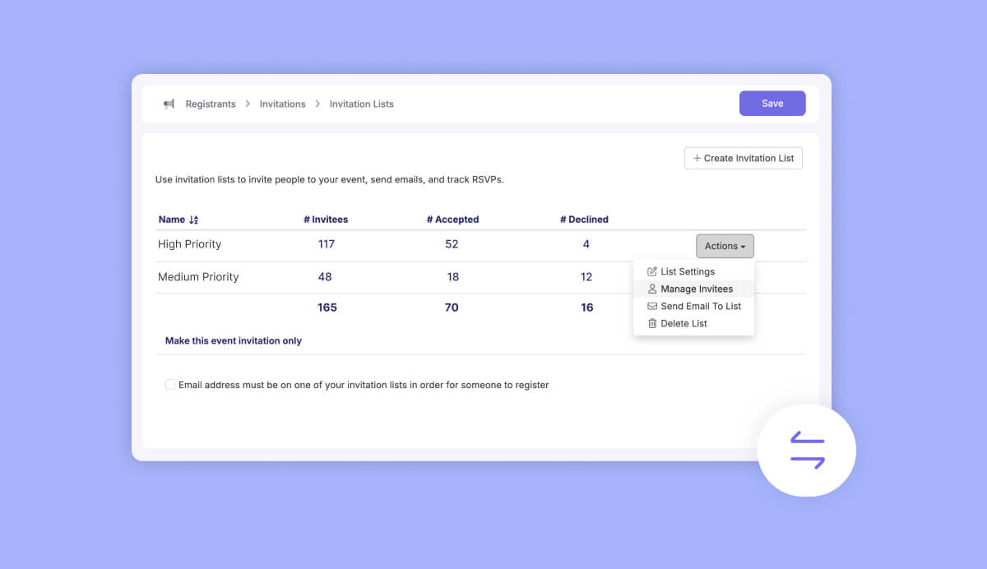Image resolution: width=987 pixels, height=569 pixels.
Task: Enable the email address invitation-only checkbox
Action: (x=170, y=385)
